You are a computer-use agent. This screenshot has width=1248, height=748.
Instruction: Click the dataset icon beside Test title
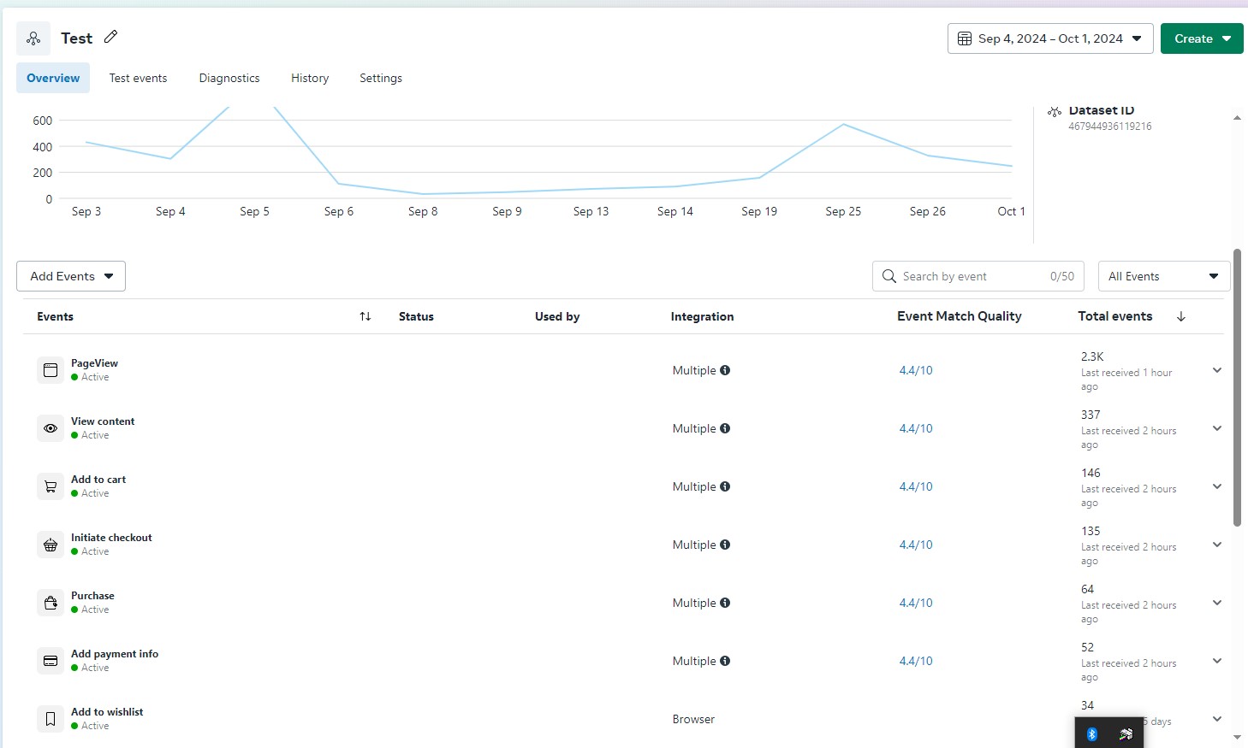(x=33, y=38)
